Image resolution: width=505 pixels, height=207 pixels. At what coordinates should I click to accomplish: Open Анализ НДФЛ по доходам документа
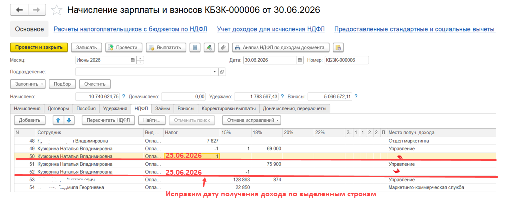pos(281,47)
